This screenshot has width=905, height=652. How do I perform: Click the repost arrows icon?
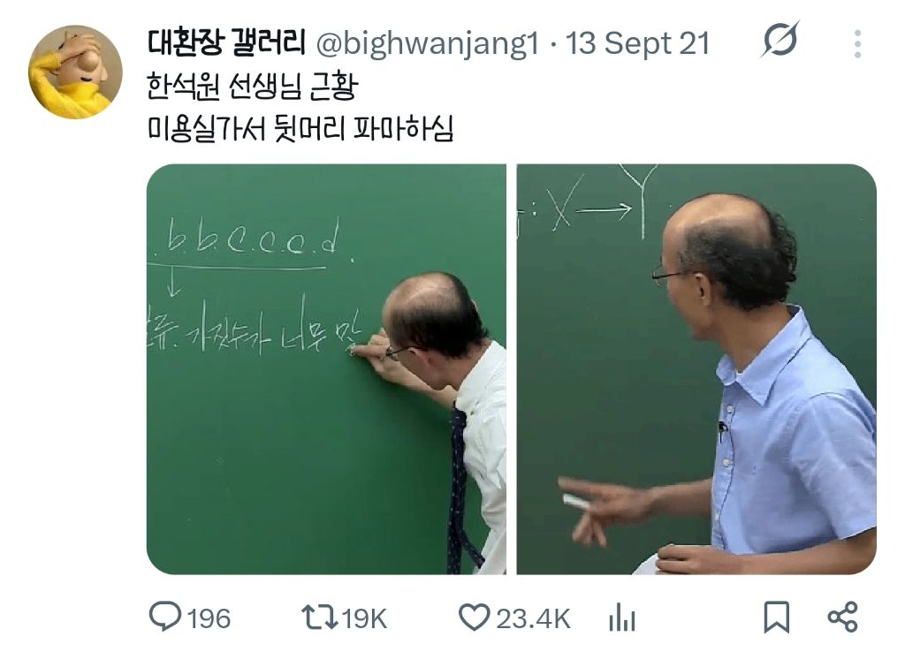(x=320, y=617)
